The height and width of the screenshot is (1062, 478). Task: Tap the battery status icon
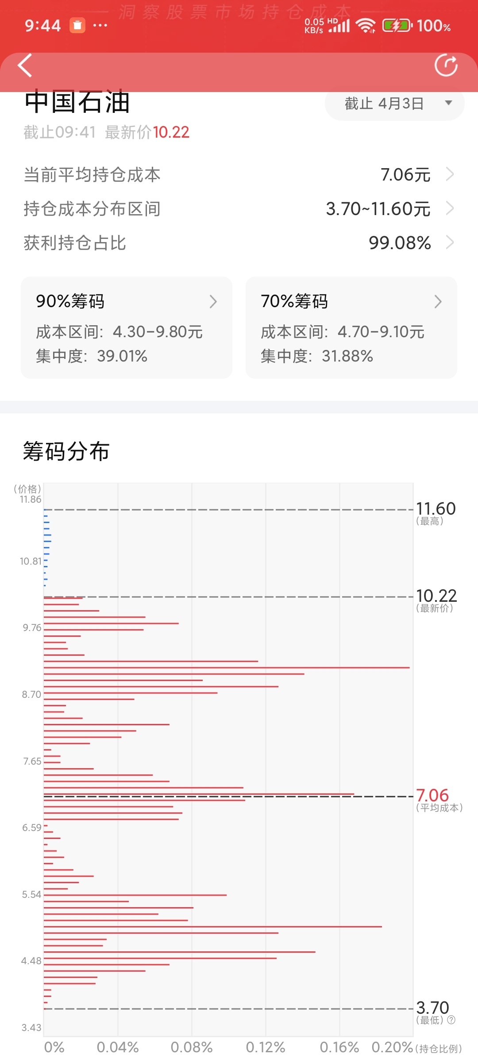click(x=397, y=26)
